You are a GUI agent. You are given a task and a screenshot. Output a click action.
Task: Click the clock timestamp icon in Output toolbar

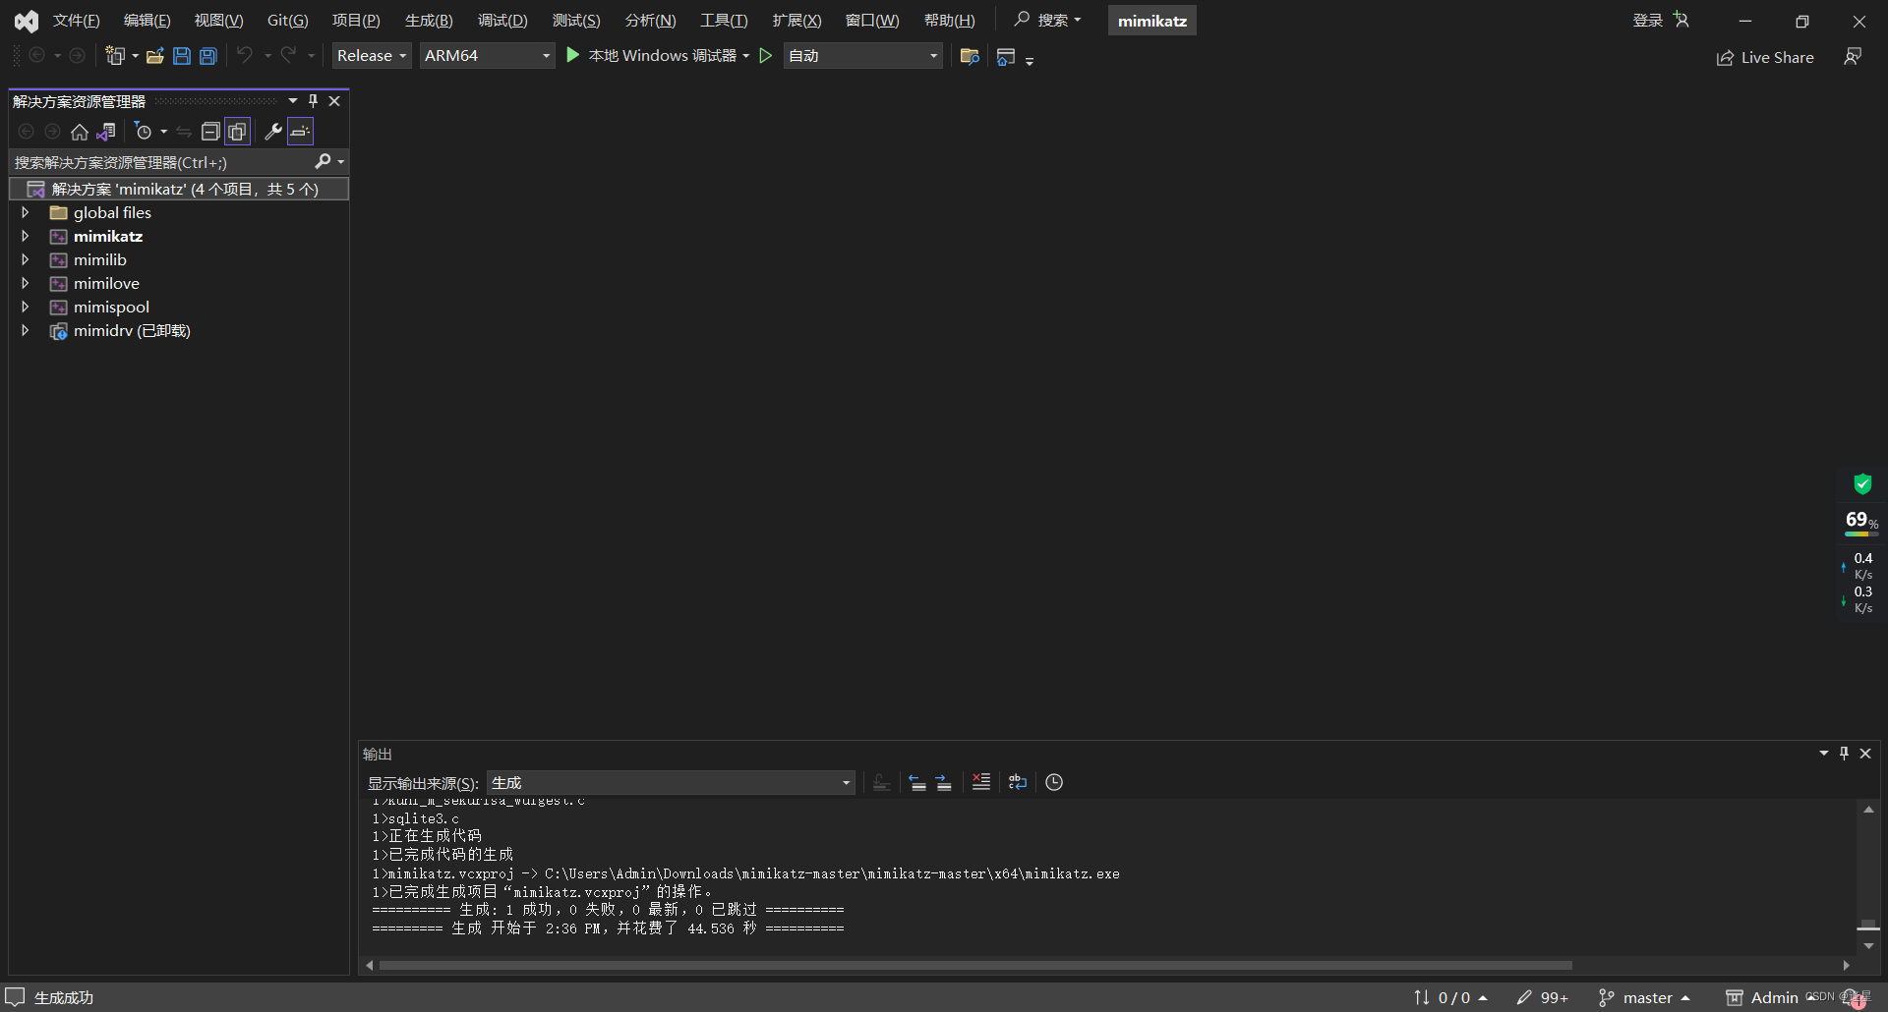pyautogui.click(x=1054, y=782)
